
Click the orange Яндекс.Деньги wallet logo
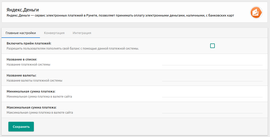(x=256, y=12)
